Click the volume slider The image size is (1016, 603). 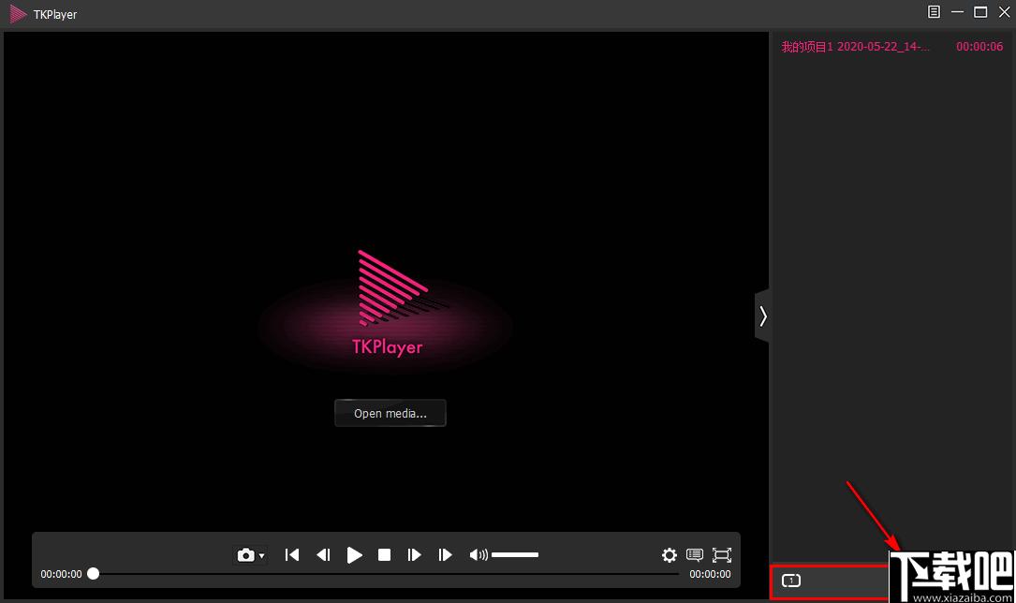point(515,555)
